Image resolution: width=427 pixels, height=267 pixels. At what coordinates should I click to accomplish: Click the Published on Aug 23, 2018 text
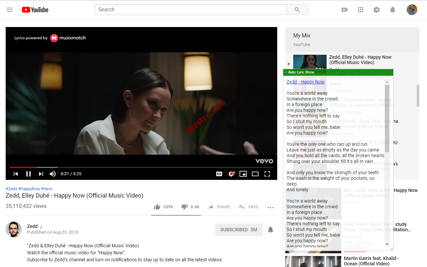[x=53, y=232]
